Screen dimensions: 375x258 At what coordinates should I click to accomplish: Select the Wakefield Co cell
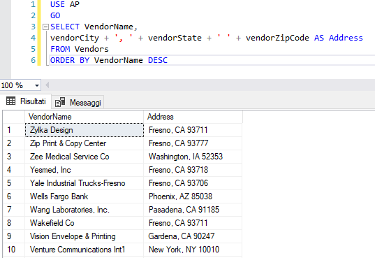[84, 223]
